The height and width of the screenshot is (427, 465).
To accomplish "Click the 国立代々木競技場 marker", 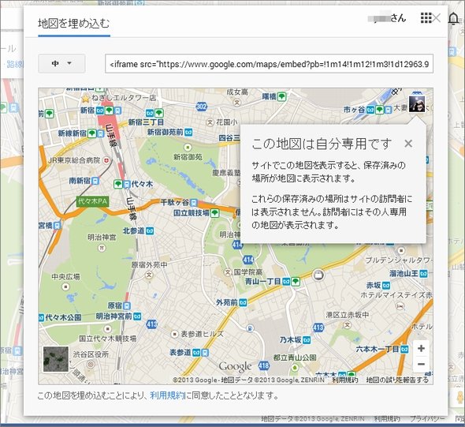I will [108, 329].
